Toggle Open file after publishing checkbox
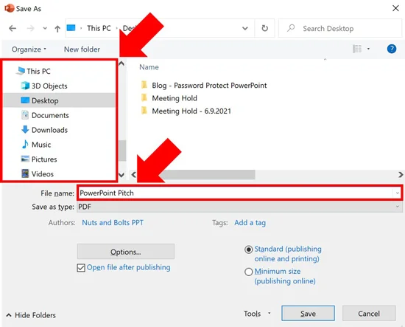The width and height of the screenshot is (405, 327). (x=81, y=268)
